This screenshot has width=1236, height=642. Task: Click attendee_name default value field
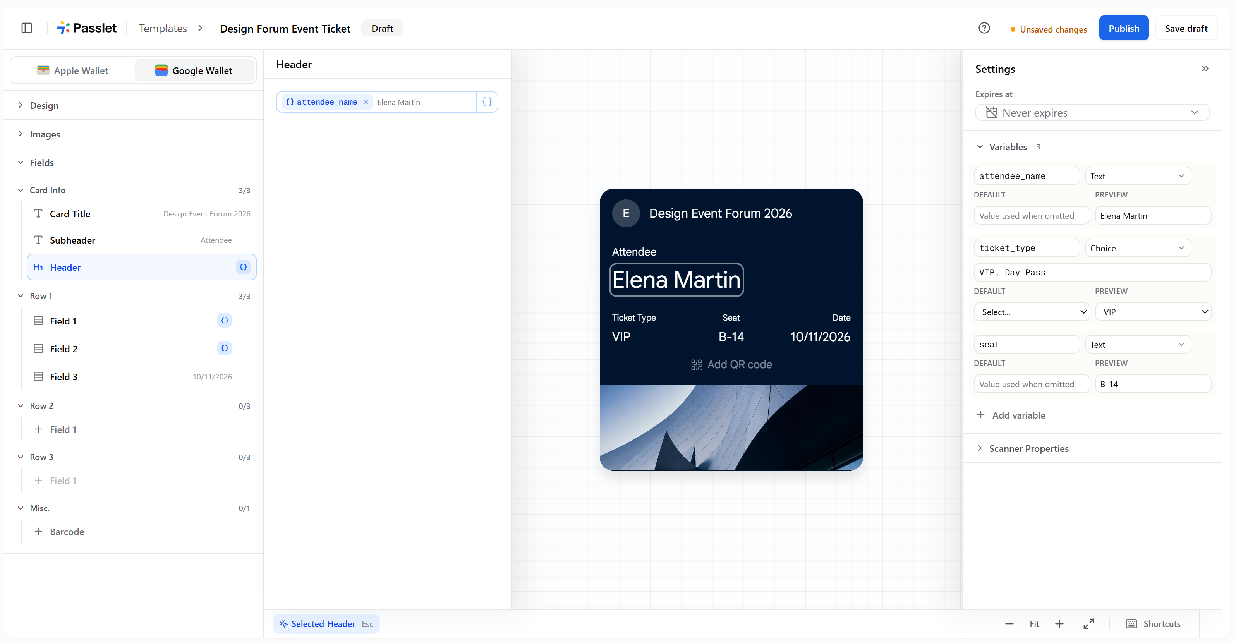(x=1032, y=215)
